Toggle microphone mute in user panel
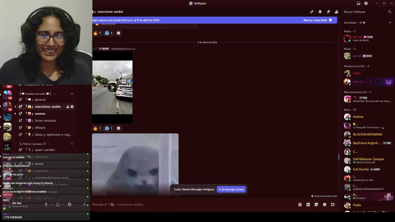The height and width of the screenshot is (222, 395). pyautogui.click(x=46, y=204)
